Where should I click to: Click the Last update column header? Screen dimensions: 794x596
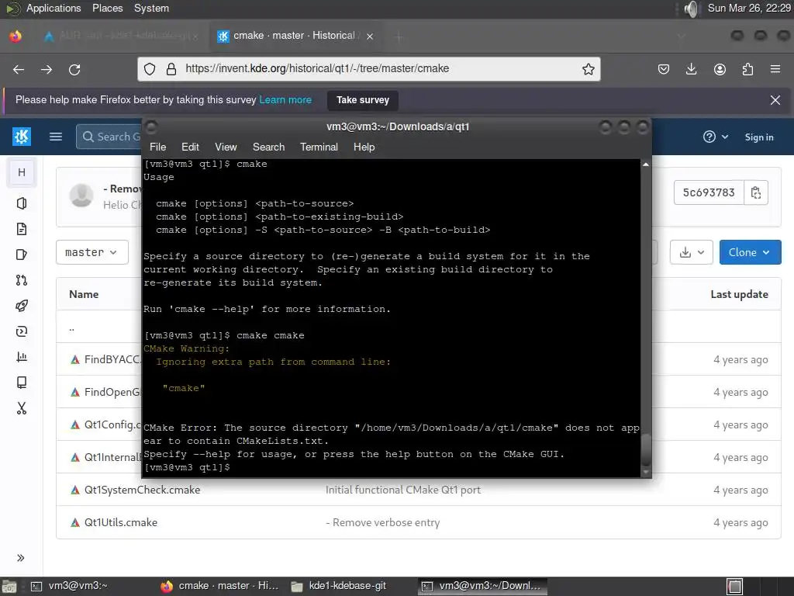click(739, 294)
